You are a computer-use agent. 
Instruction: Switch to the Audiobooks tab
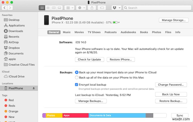click(x=128, y=32)
